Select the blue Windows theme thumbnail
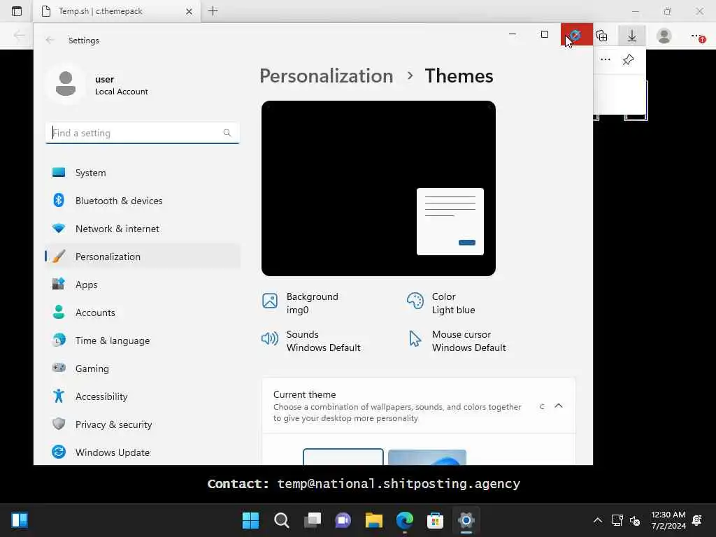716x537 pixels. (x=427, y=457)
